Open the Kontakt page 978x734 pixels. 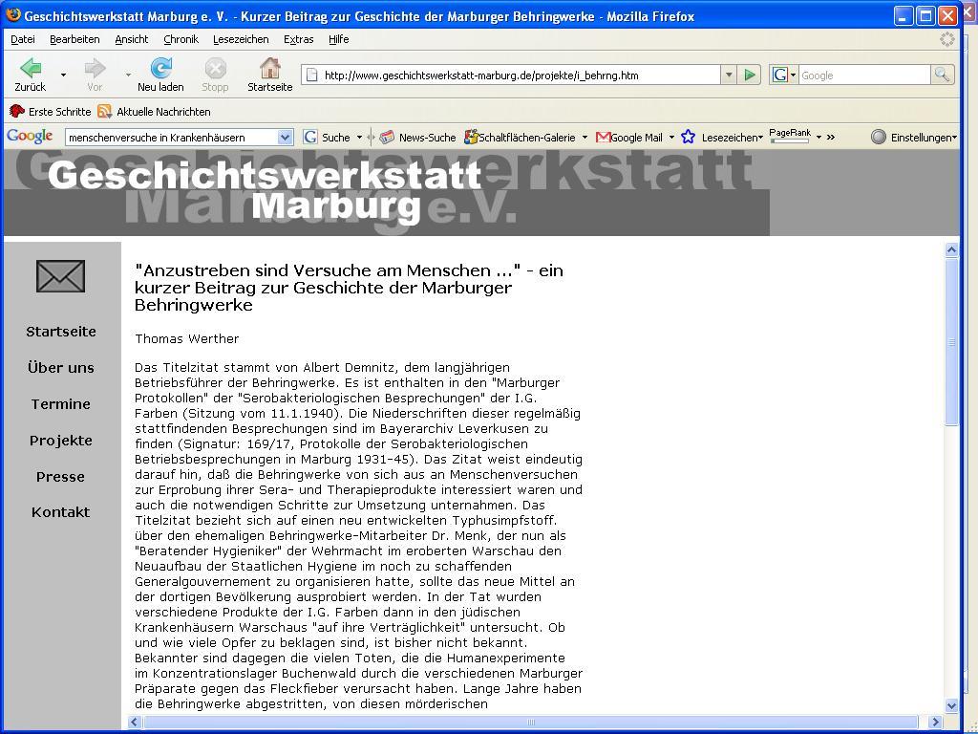coord(60,512)
